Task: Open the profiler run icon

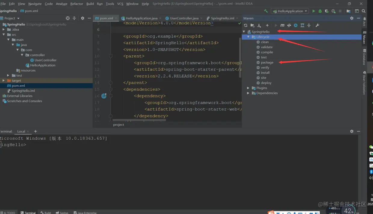Action: coord(333,11)
